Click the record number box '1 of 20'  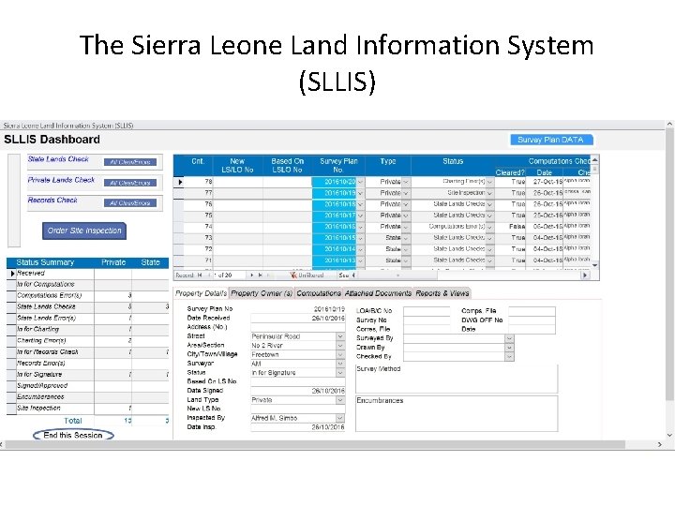(x=229, y=275)
